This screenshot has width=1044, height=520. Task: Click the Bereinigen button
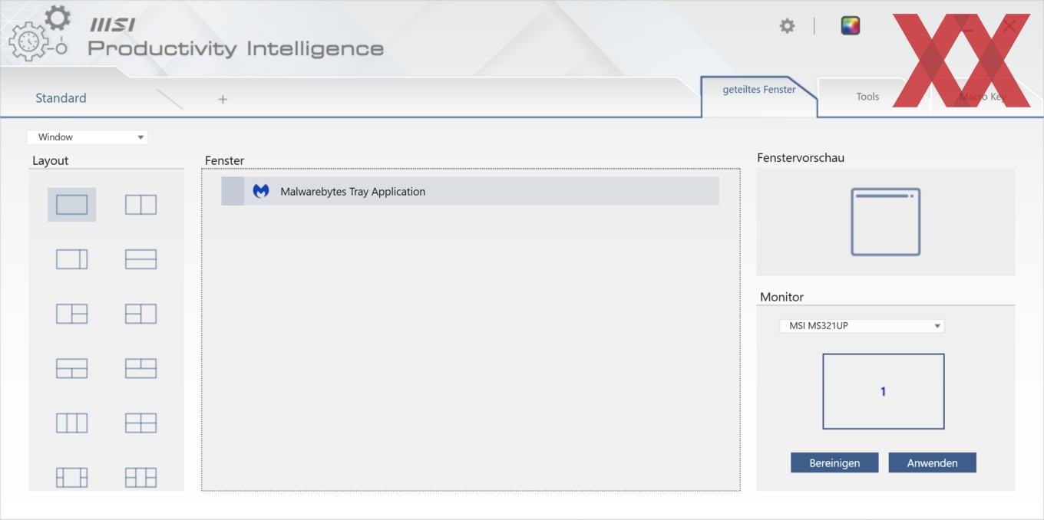pos(834,462)
